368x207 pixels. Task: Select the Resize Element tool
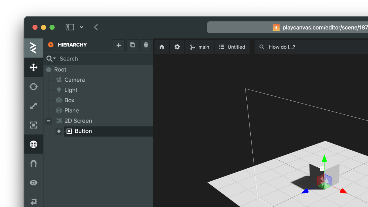(x=34, y=125)
